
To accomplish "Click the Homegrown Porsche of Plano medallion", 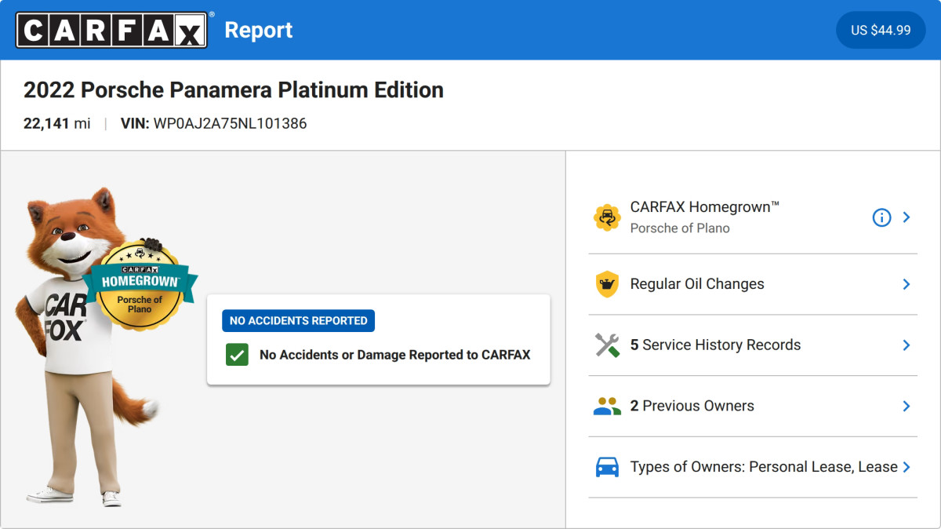I will pos(140,284).
